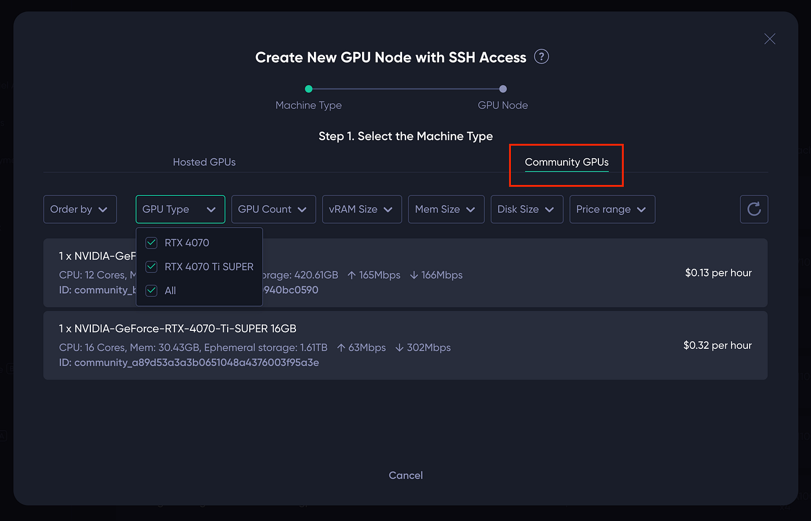This screenshot has height=521, width=811.
Task: Open the Order by dropdown
Action: tap(80, 209)
